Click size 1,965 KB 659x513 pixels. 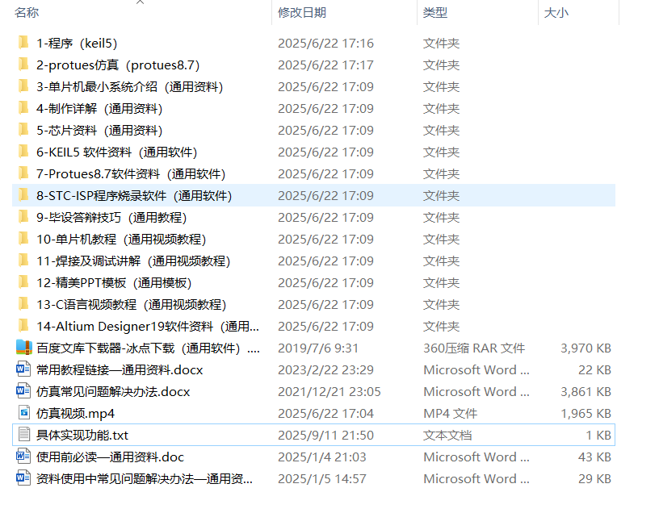pyautogui.click(x=586, y=414)
